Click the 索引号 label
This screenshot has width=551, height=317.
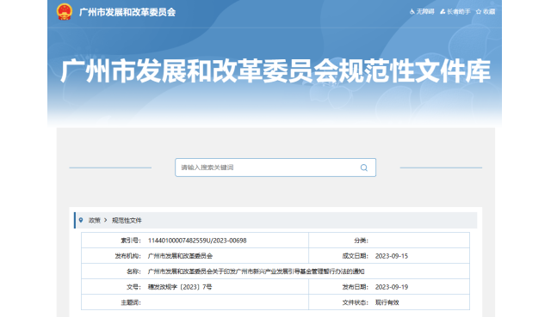(131, 241)
